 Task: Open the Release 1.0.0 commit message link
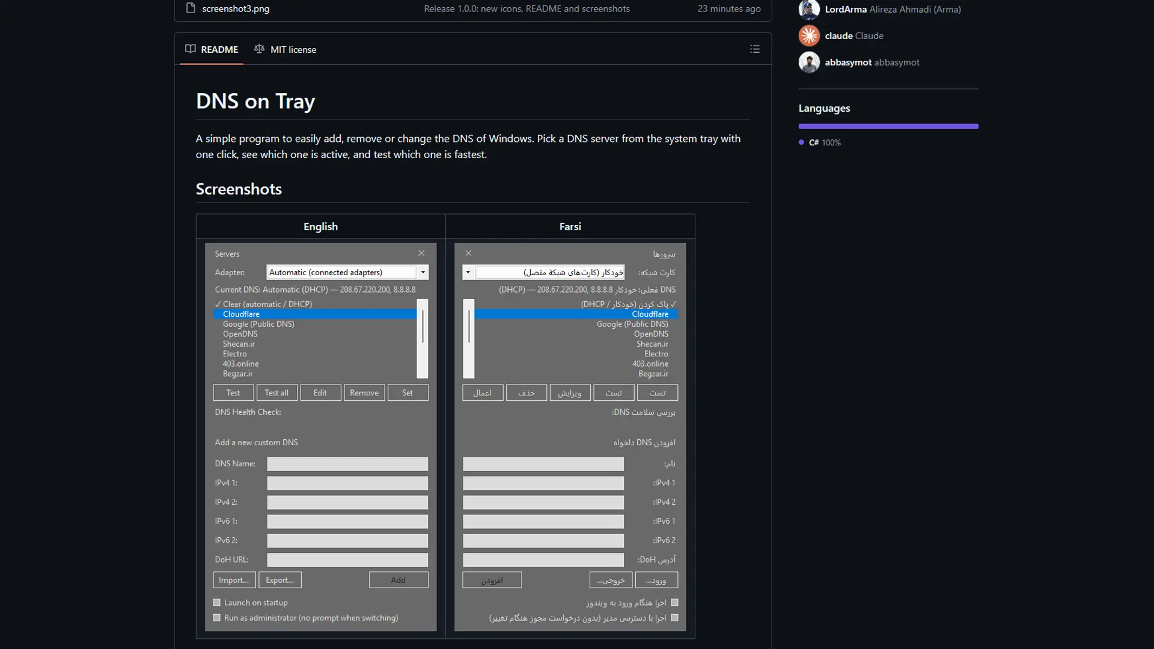(527, 8)
